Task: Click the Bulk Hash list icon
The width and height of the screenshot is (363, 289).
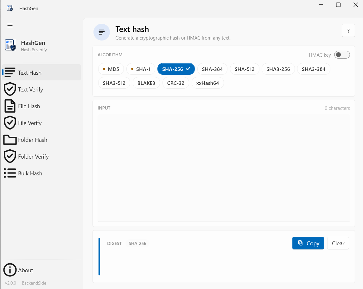Action: click(x=10, y=173)
